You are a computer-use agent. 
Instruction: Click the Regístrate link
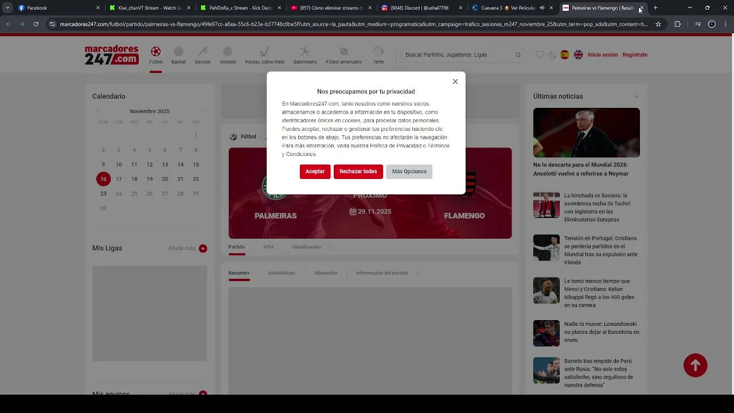pos(635,55)
